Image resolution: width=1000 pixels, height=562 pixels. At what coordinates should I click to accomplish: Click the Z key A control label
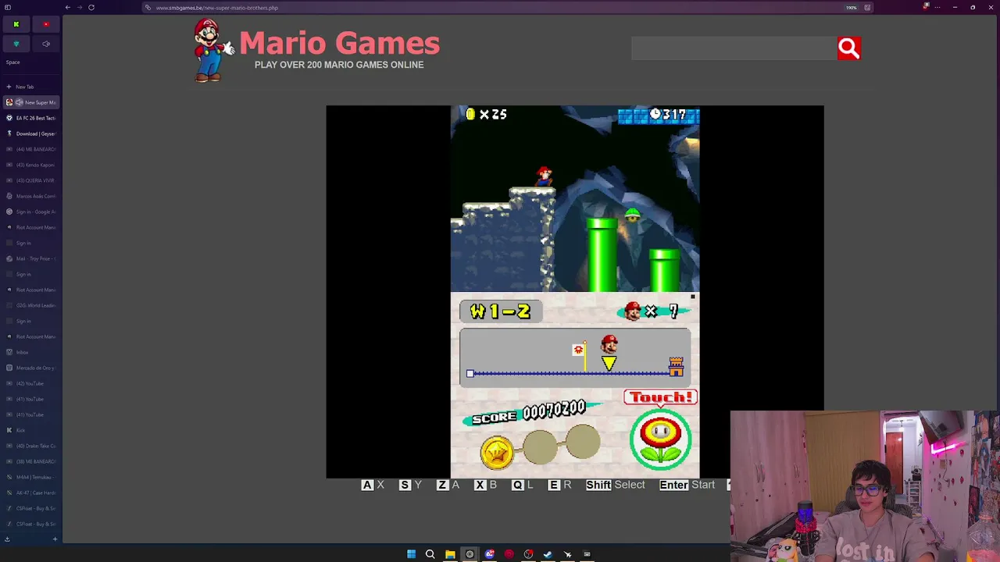448,485
